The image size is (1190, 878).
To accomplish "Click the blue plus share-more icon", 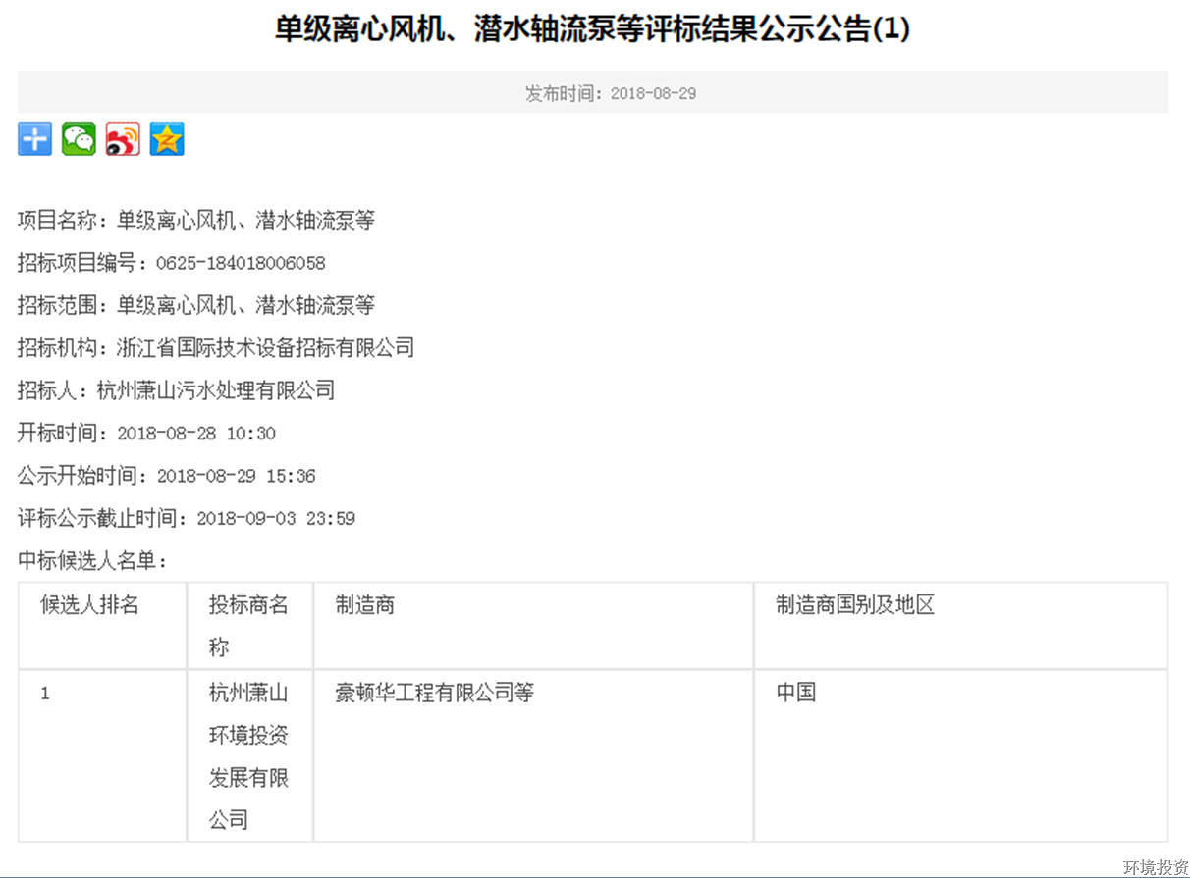I will point(34,139).
